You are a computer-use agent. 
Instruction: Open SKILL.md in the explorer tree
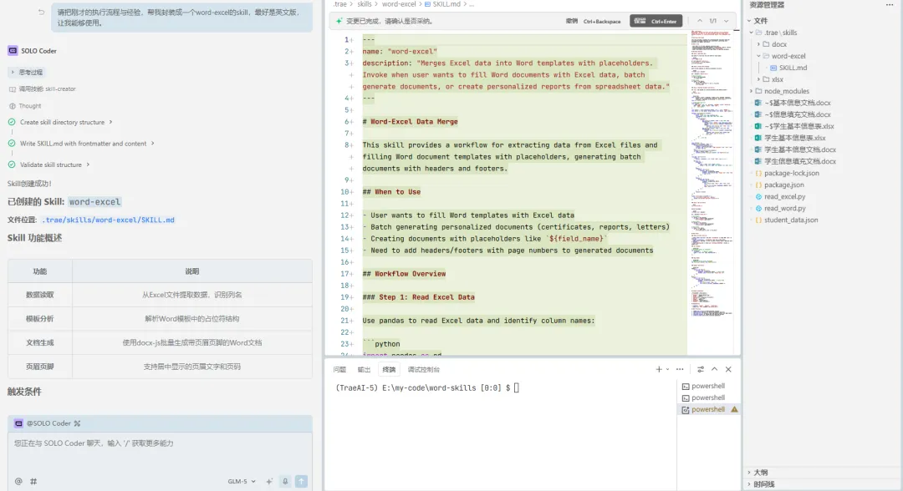pos(793,68)
